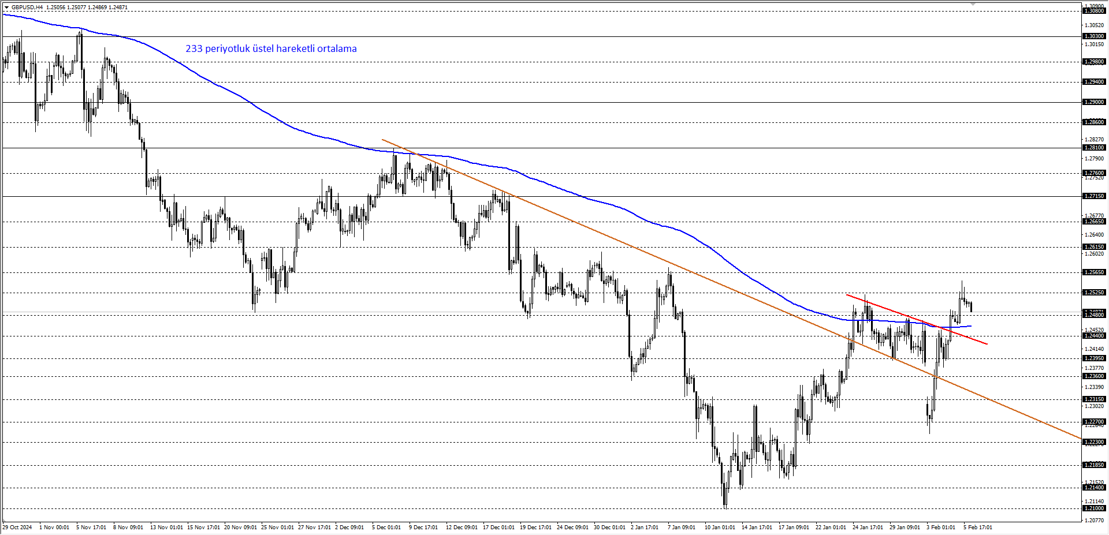The width and height of the screenshot is (1109, 535).
Task: Click the '22 Jan 01:01' time axis label
Action: click(x=831, y=527)
